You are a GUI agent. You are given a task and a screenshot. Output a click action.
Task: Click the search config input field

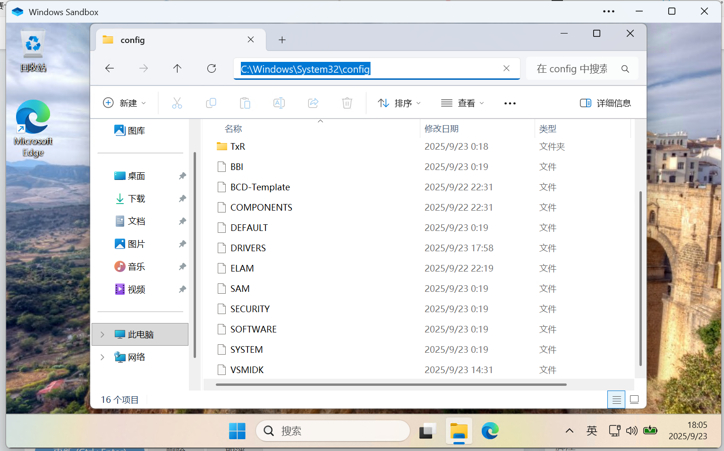click(572, 69)
